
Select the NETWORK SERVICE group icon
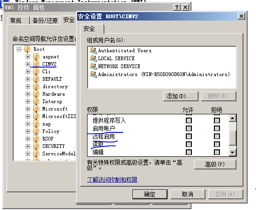click(94, 66)
